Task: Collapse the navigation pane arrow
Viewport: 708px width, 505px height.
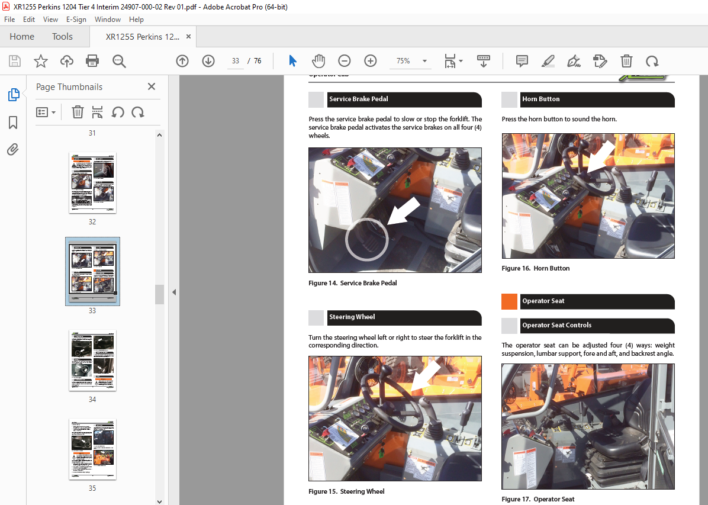Action: tap(174, 292)
